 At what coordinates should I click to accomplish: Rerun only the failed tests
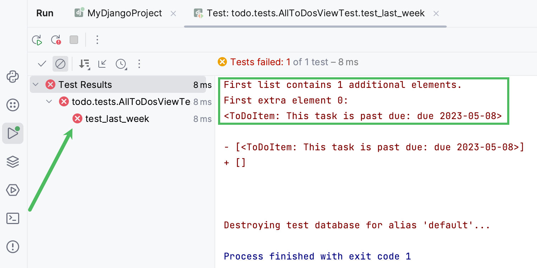pos(56,40)
